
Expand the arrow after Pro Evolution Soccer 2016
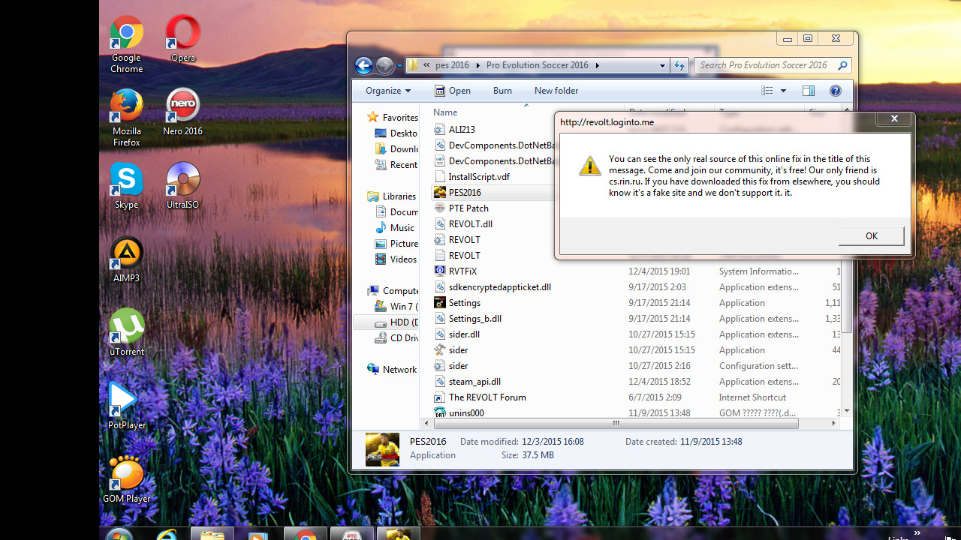point(598,65)
